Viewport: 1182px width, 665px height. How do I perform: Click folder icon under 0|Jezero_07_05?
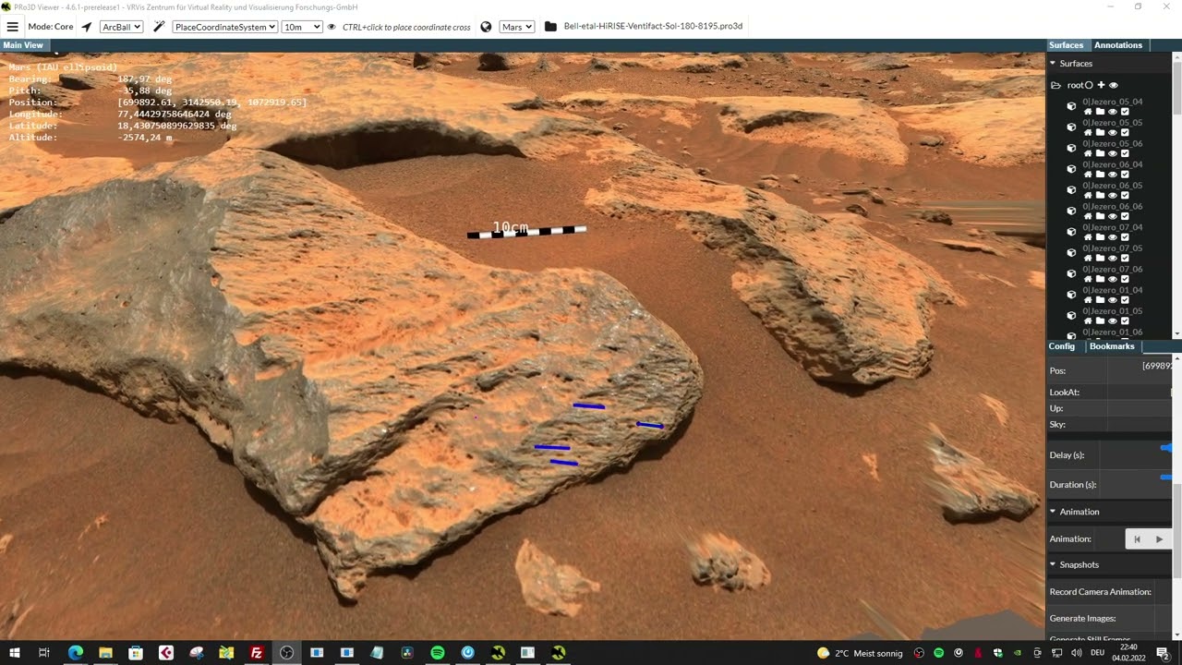(x=1100, y=258)
